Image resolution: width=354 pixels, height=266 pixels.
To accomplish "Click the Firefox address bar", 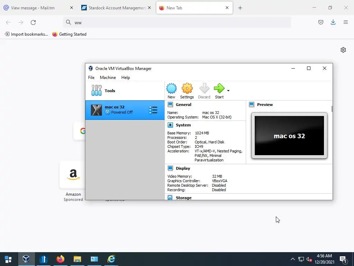I will click(177, 23).
